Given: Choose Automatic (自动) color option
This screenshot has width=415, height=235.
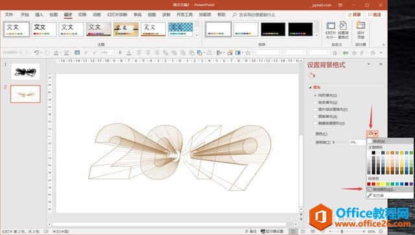Looking at the screenshot, I should coord(389,141).
